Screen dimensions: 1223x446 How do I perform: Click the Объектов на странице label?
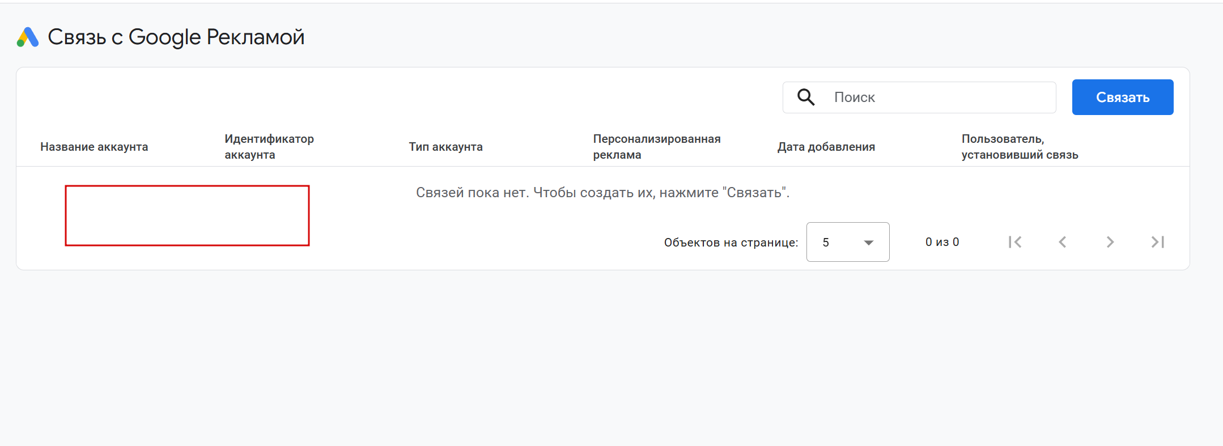coord(731,243)
